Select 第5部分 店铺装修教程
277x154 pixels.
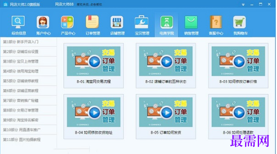click(28, 81)
